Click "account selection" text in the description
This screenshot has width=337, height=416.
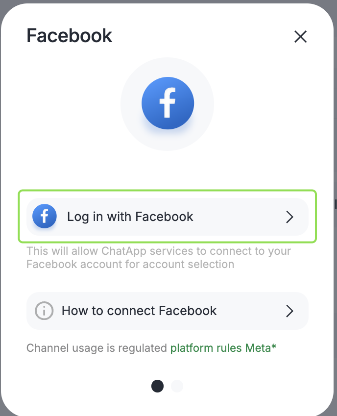click(197, 265)
